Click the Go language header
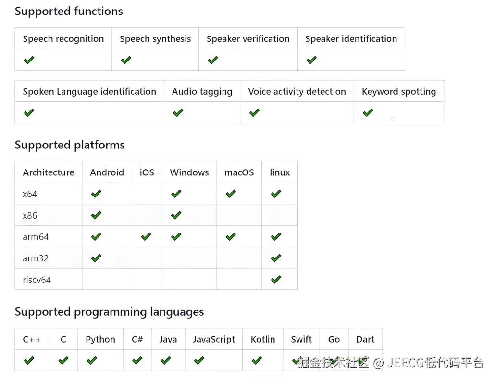 (334, 339)
